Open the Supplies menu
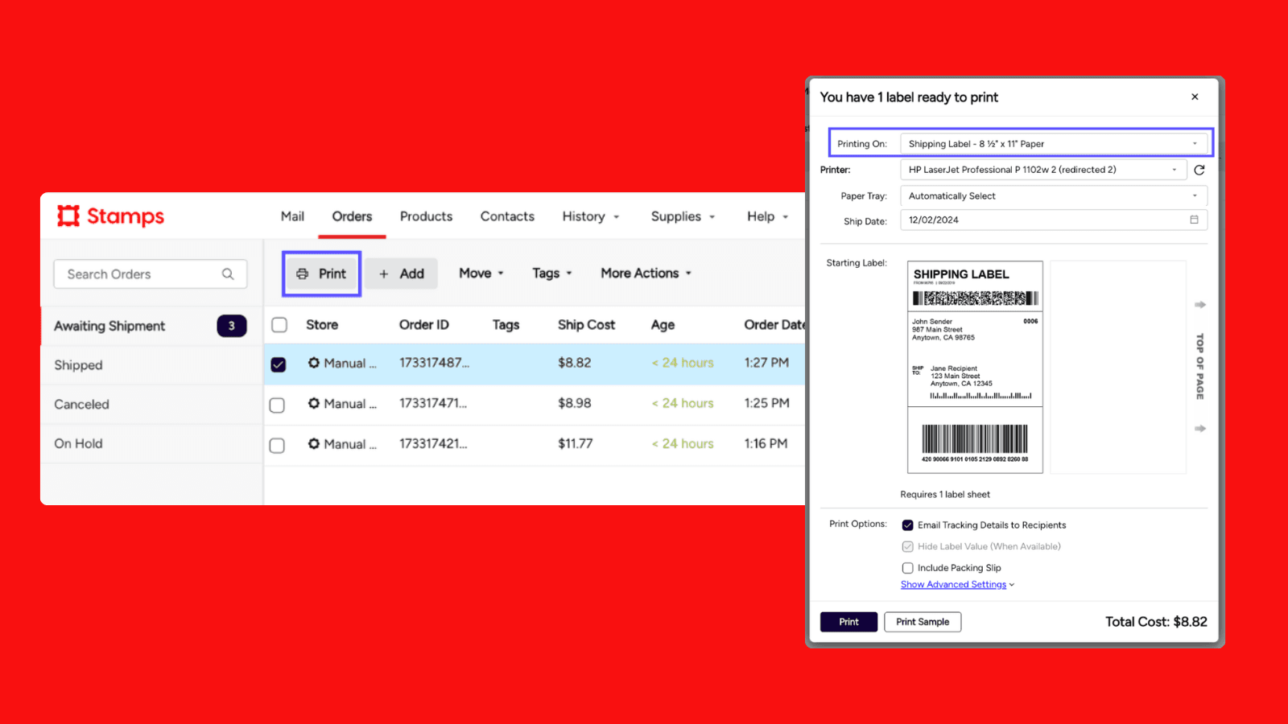 [x=682, y=216]
